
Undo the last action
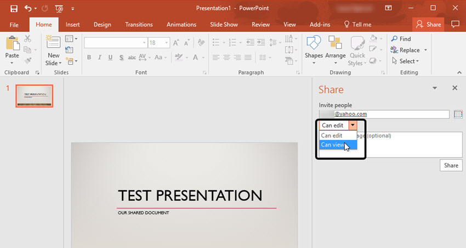point(28,9)
